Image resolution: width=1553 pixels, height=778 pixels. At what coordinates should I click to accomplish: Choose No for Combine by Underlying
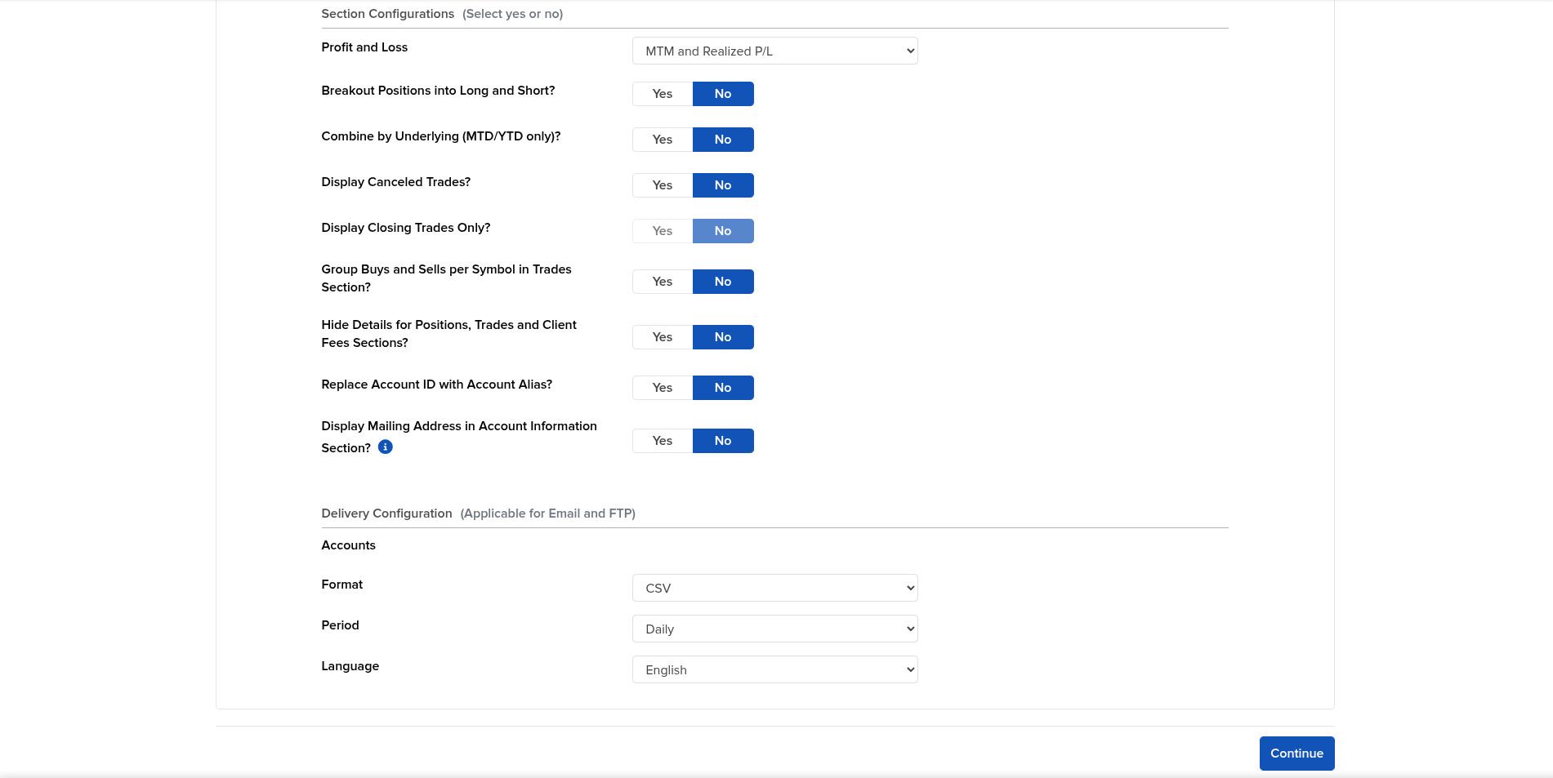[723, 140]
